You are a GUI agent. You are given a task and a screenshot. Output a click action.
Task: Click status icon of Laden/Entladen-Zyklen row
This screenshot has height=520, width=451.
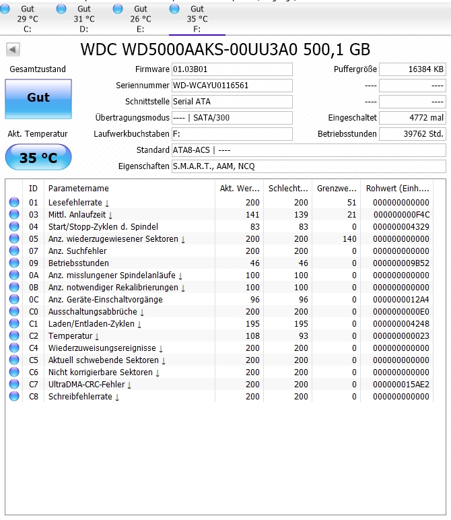pyautogui.click(x=14, y=324)
